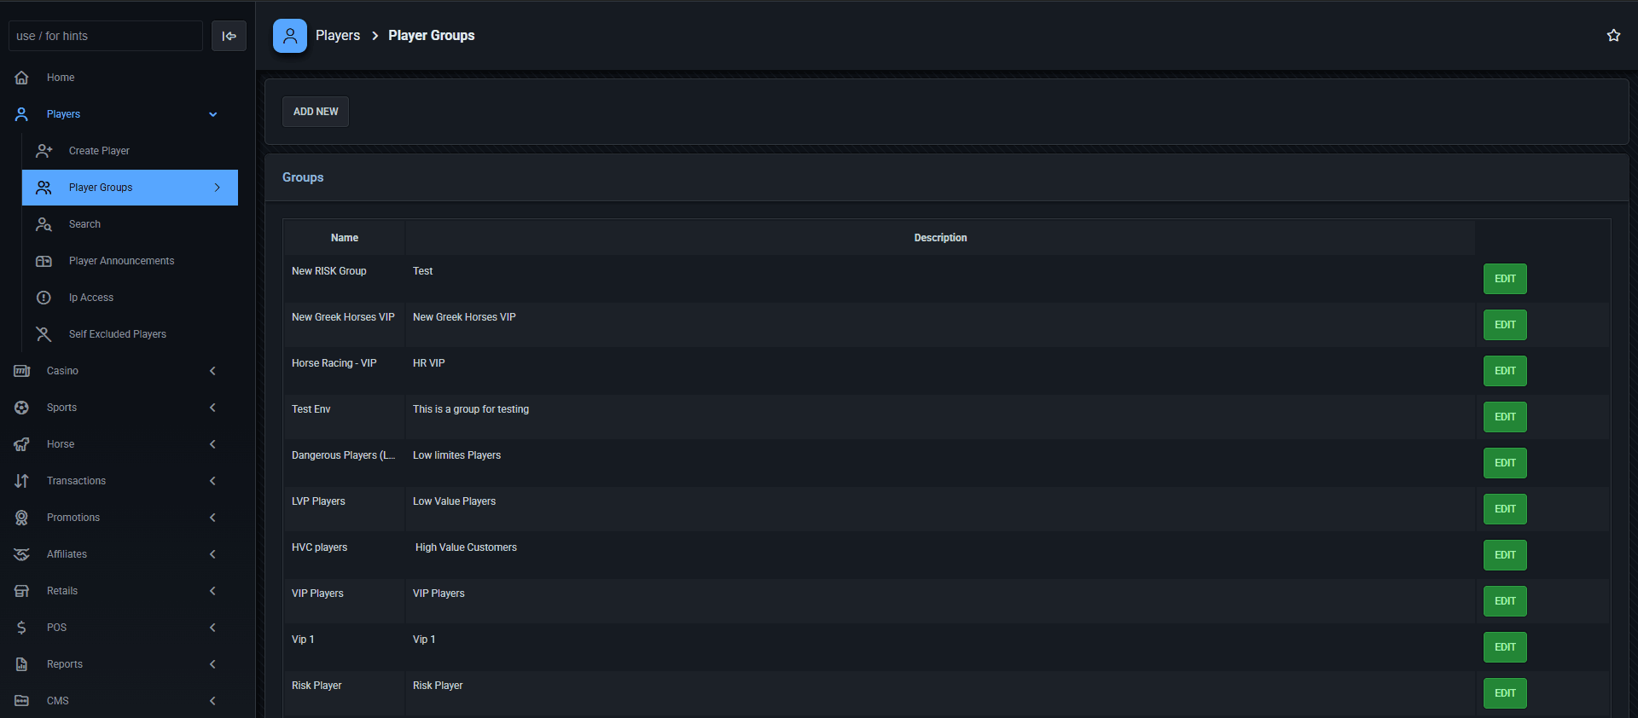Collapse the Players menu chevron
This screenshot has width=1638, height=718.
[213, 114]
